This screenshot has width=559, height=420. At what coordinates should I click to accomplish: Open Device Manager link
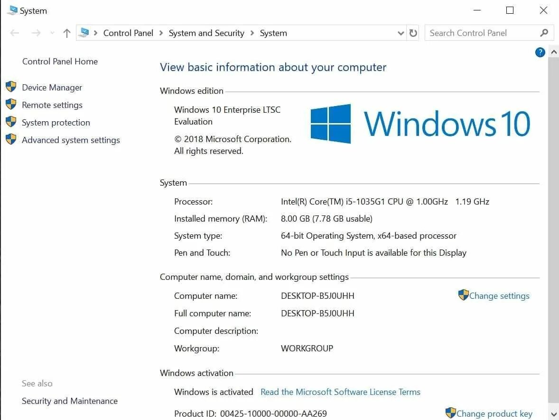pos(52,88)
